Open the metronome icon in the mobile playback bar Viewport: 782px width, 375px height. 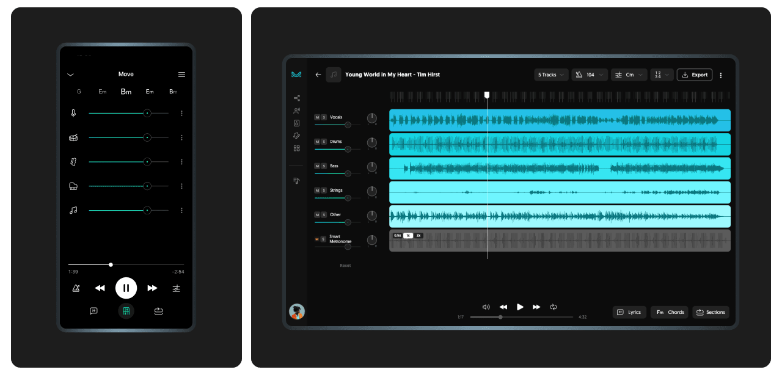(x=76, y=288)
